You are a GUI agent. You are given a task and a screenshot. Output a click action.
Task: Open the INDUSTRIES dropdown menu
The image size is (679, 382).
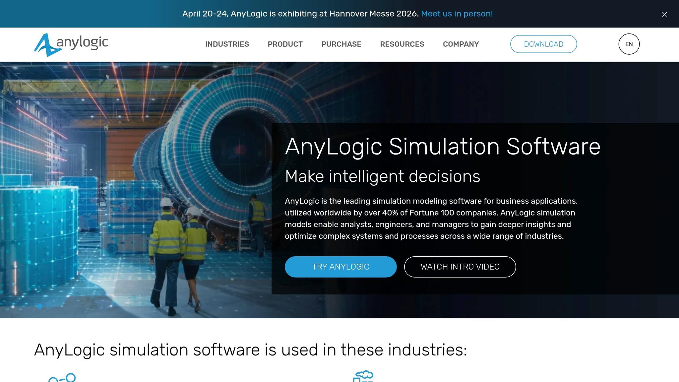[227, 44]
